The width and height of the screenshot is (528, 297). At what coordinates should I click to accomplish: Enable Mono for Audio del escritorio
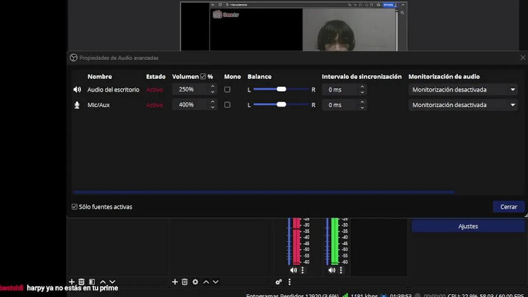click(x=227, y=90)
